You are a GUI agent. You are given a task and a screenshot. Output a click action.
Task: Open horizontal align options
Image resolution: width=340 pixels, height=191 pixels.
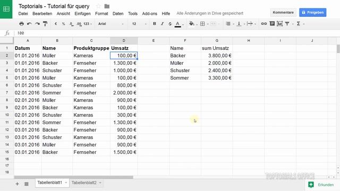pyautogui.click(x=228, y=23)
